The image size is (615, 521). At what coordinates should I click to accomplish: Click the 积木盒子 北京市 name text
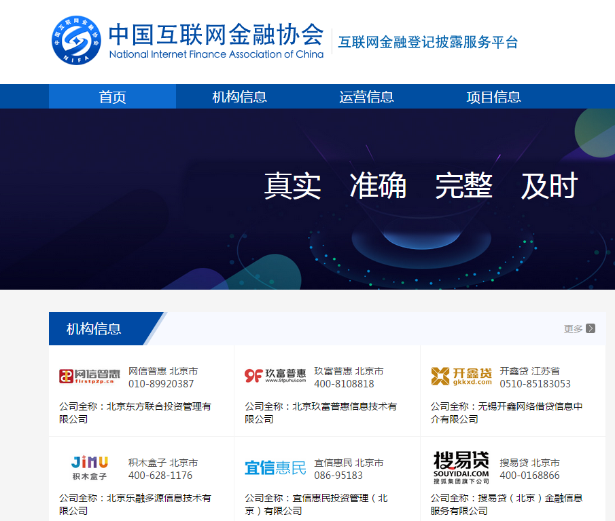point(163,463)
